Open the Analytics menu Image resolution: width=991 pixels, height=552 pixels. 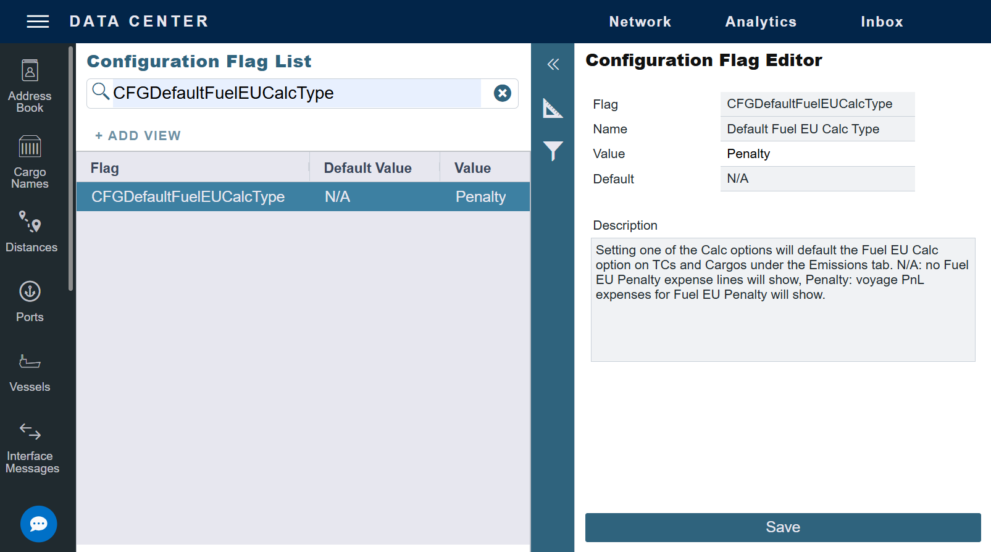point(761,22)
